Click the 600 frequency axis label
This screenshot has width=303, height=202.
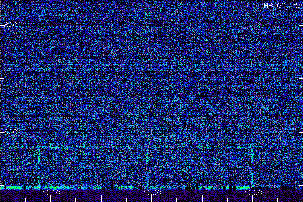click(11, 132)
